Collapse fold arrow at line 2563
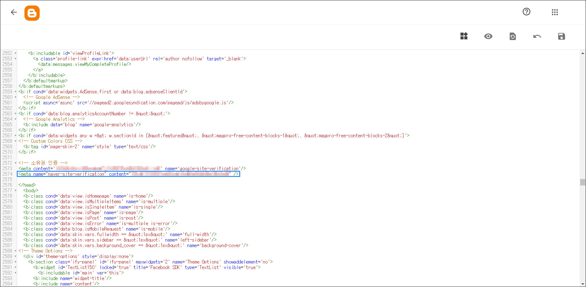This screenshot has height=287, width=586. coord(15,113)
